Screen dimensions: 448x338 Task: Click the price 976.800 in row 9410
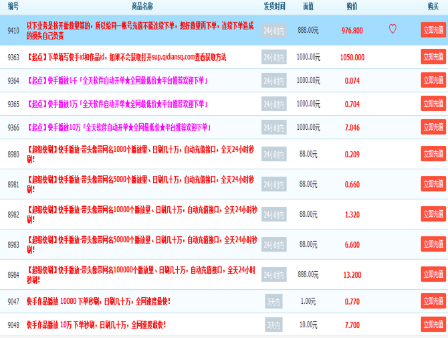pos(352,31)
